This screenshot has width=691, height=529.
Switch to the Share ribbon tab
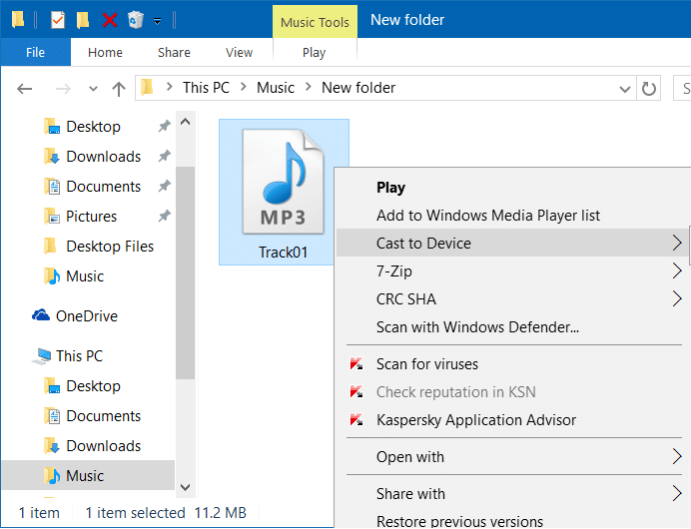(x=174, y=53)
